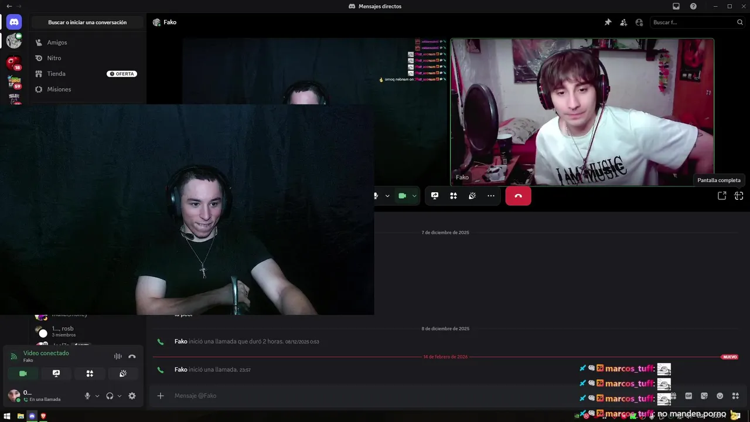Viewport: 750px width, 422px height.
Task: Open the help icon in title bar
Action: coord(693,6)
